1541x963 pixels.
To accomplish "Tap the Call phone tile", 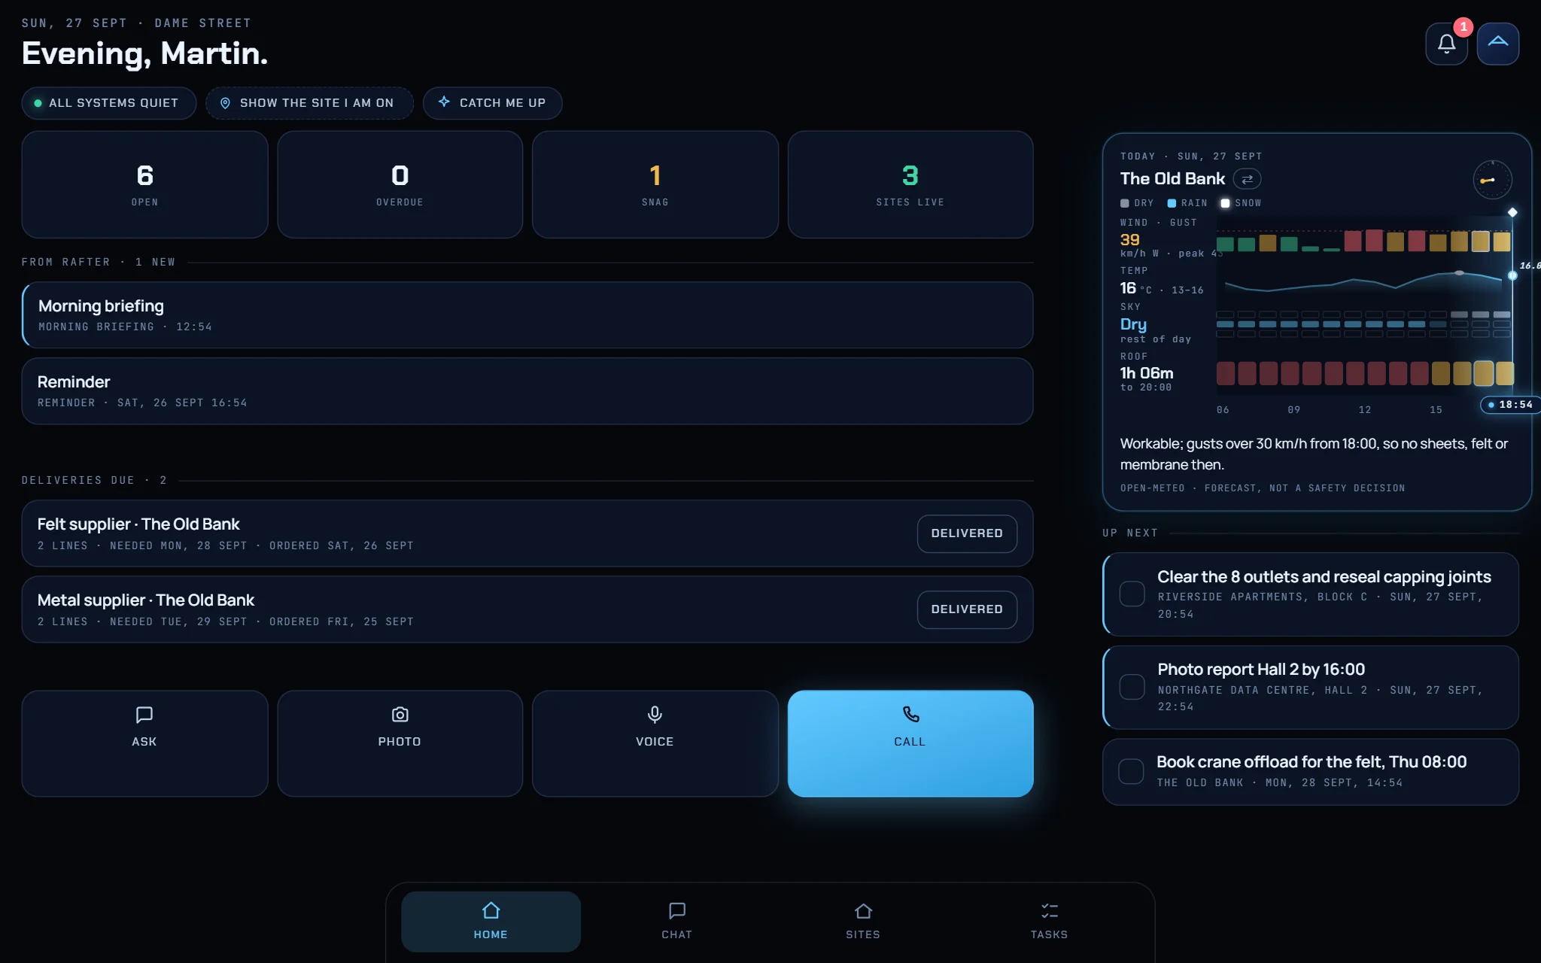I will click(x=910, y=743).
